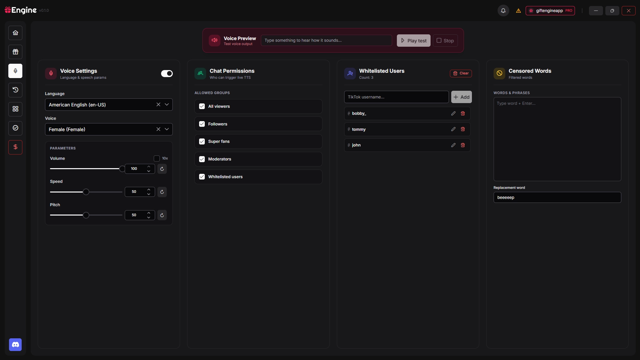The image size is (640, 360).
Task: Uncheck the Followers checkbox
Action: pos(202,124)
